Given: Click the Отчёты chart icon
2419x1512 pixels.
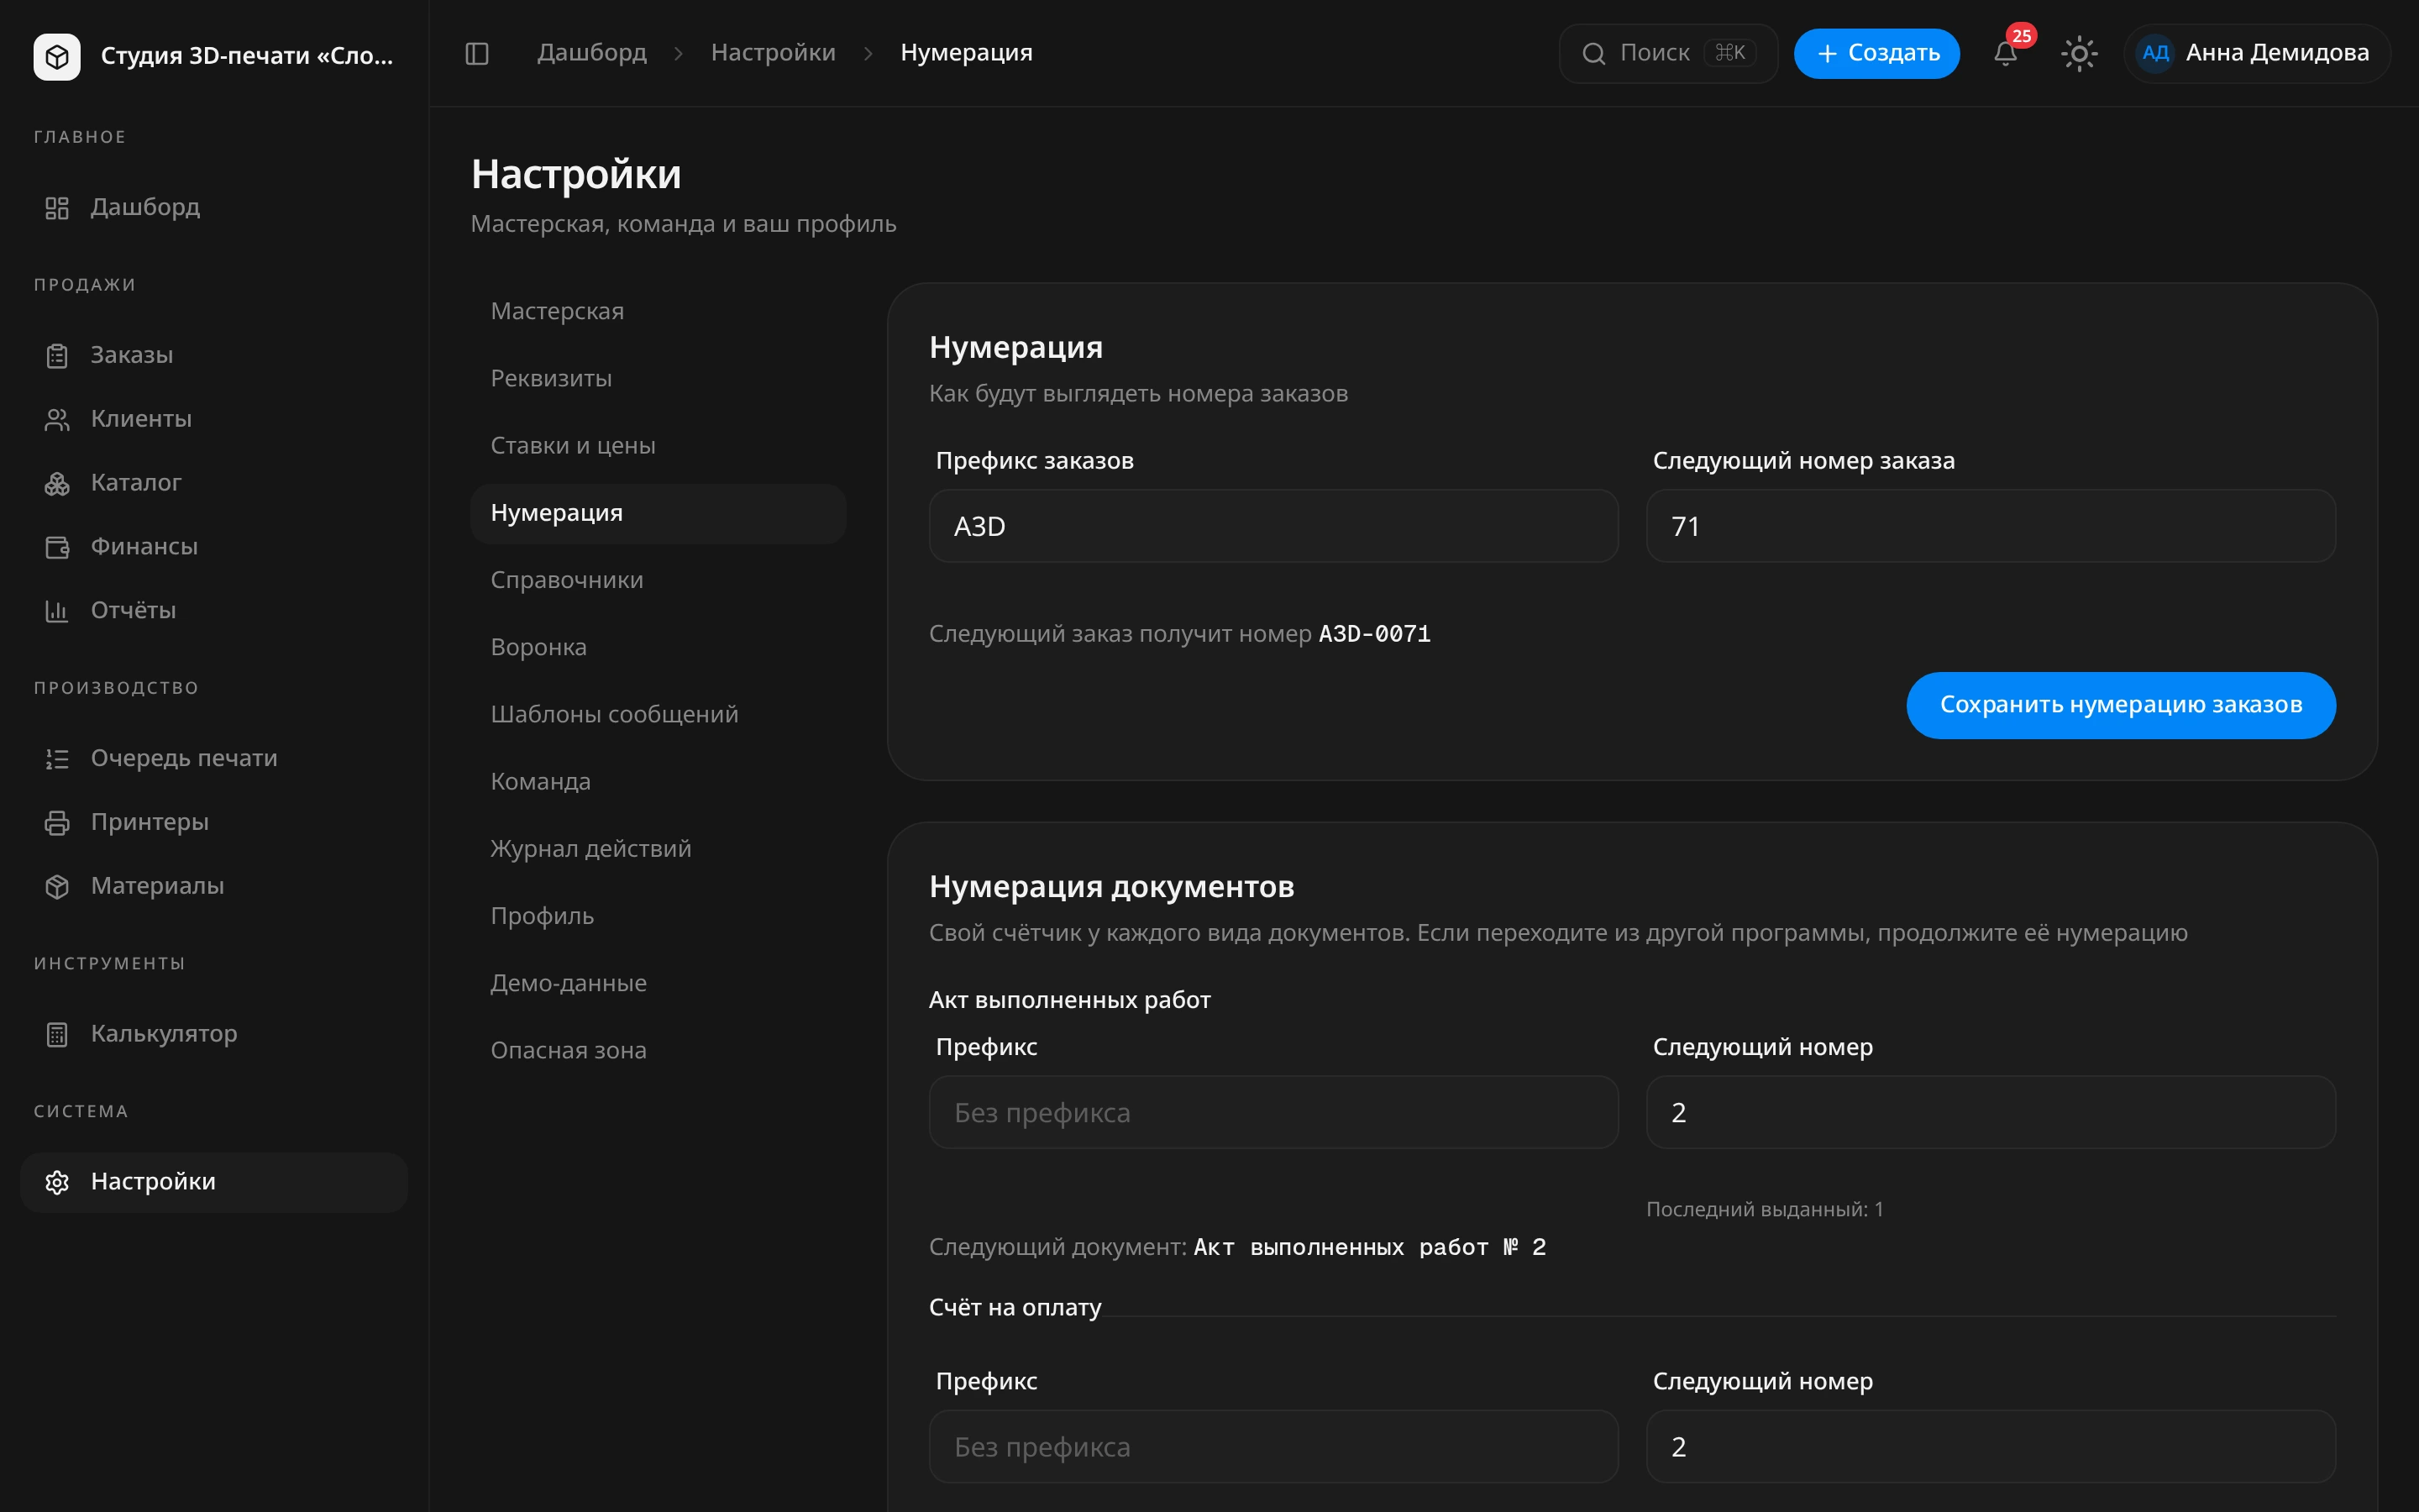Looking at the screenshot, I should click(57, 611).
